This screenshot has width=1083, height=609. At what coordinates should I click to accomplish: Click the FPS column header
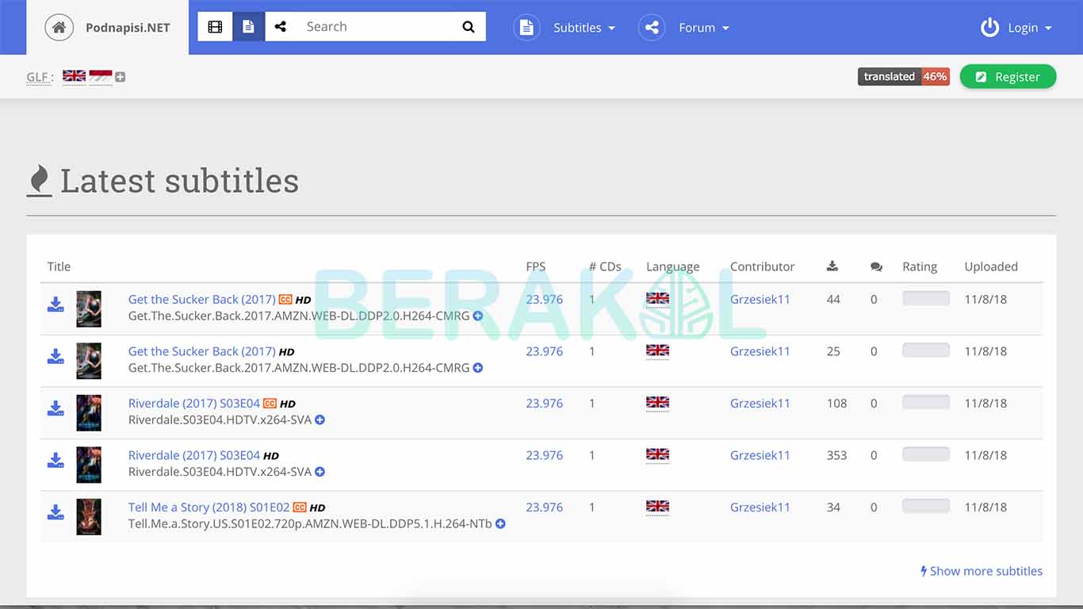pos(536,266)
